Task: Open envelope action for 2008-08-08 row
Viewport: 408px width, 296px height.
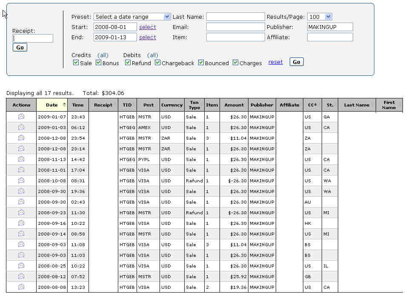Action: pyautogui.click(x=21, y=287)
